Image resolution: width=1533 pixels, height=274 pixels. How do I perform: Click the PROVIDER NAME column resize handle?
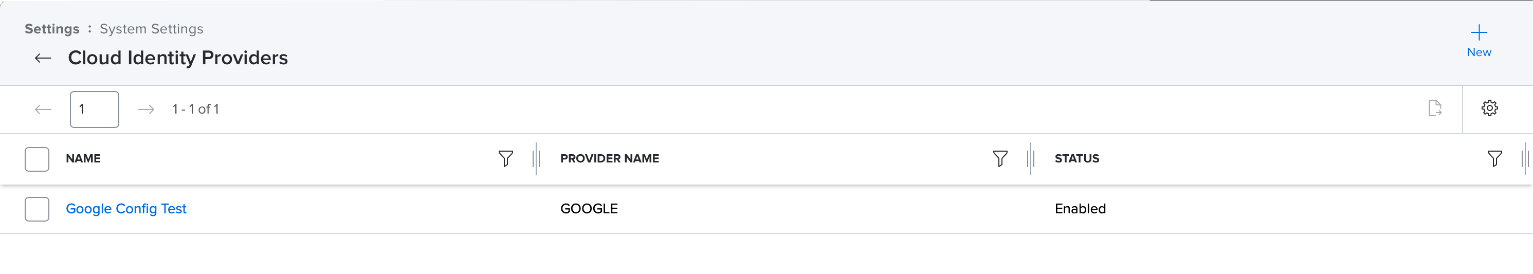pyautogui.click(x=1031, y=158)
